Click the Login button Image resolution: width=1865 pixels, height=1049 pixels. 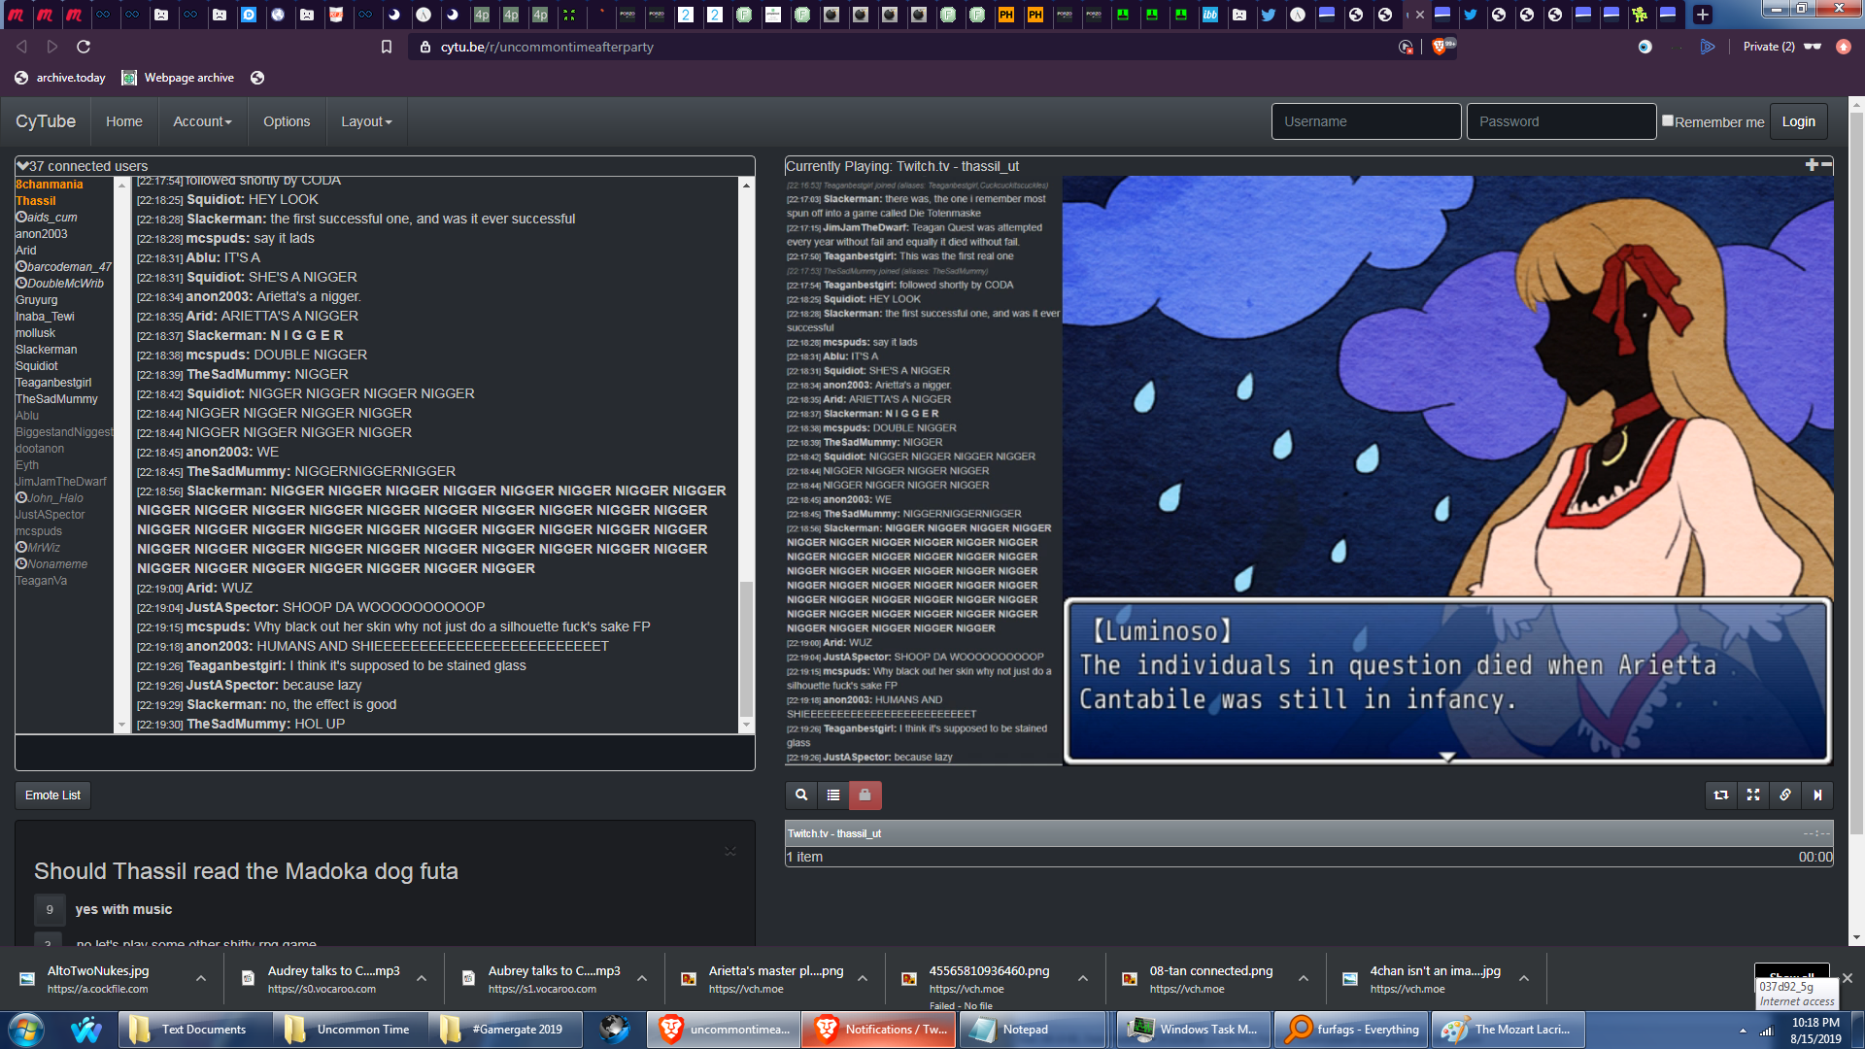pyautogui.click(x=1798, y=121)
